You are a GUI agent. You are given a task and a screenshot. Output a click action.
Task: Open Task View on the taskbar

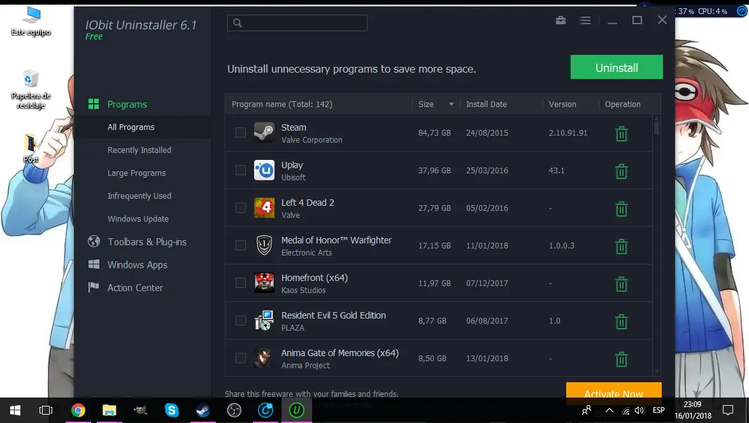[46, 410]
